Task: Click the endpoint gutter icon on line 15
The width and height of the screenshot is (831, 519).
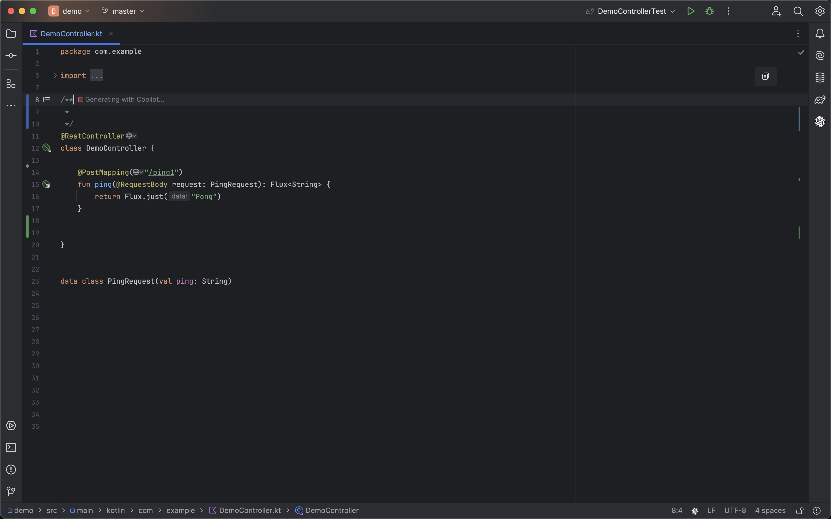Action: 46,184
